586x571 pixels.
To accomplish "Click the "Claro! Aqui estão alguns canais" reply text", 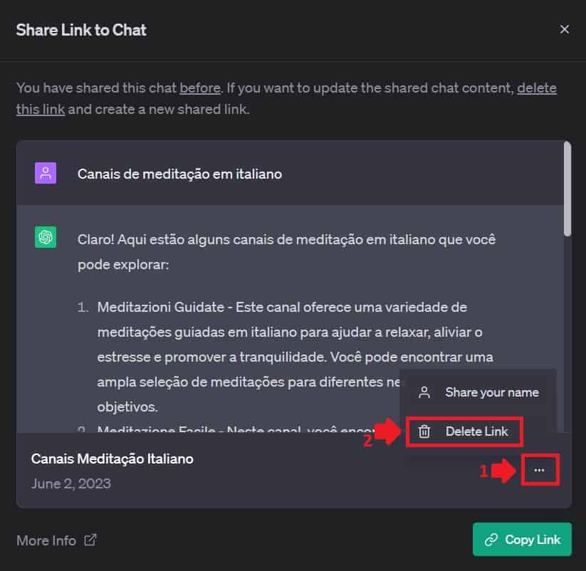I will pos(287,252).
